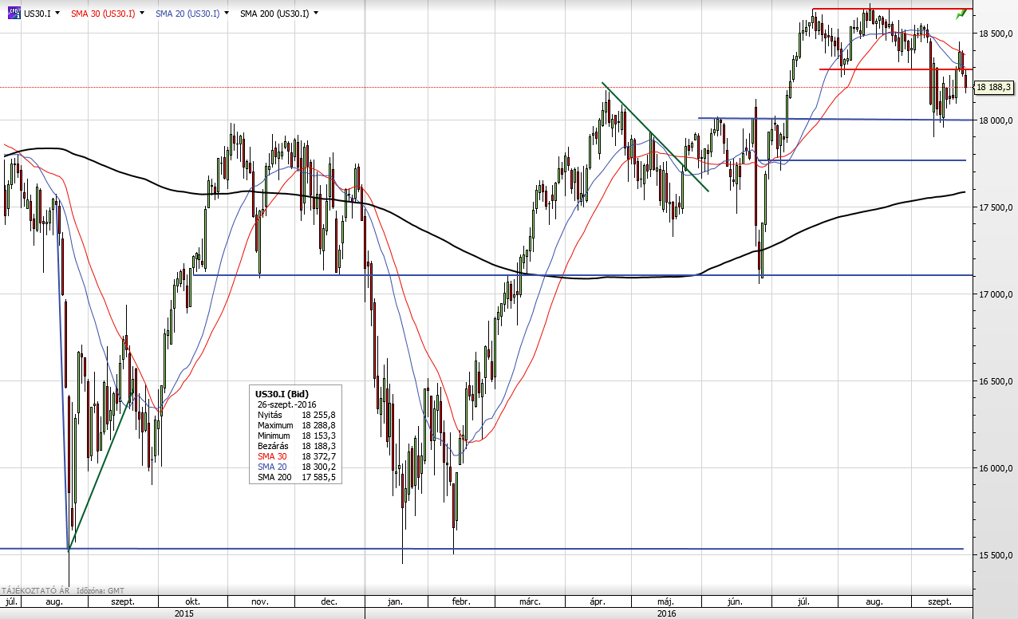Click the 17 500,0 price axis label

point(995,207)
